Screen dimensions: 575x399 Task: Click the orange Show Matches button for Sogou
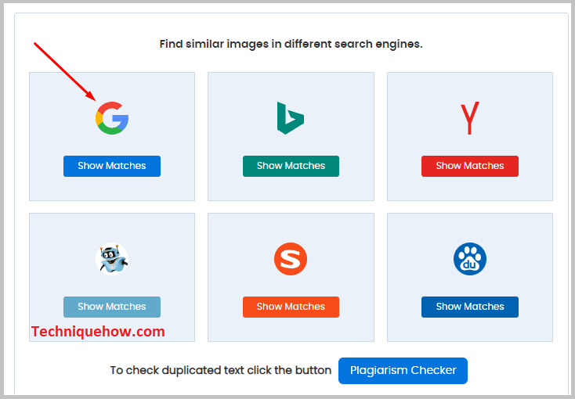pyautogui.click(x=291, y=307)
